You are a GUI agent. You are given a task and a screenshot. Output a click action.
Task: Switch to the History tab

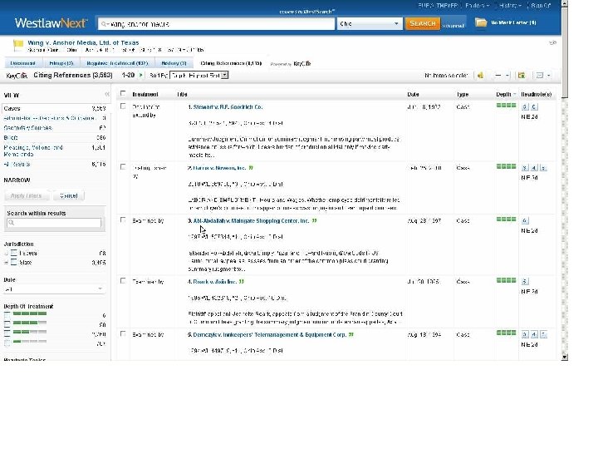pyautogui.click(x=174, y=63)
